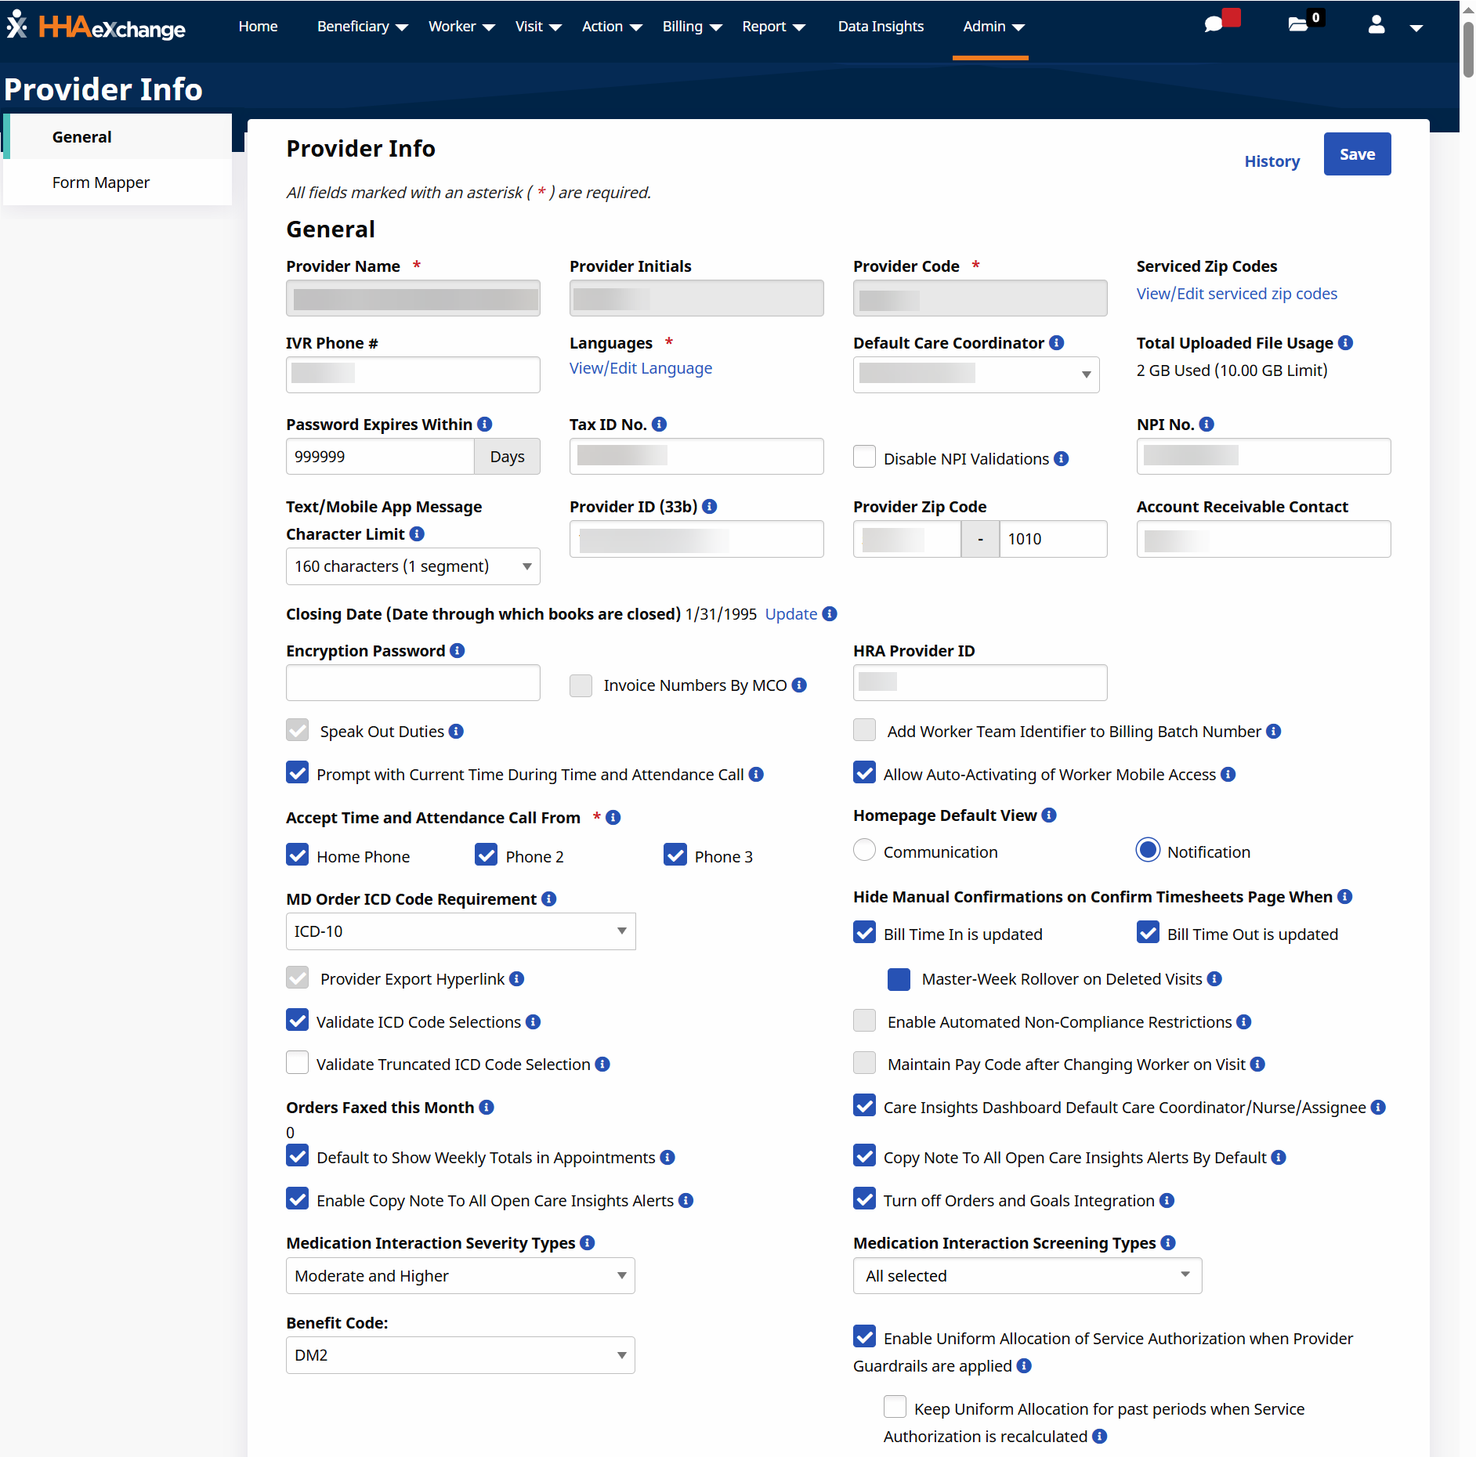Expand Medication Interaction Severity Types dropdown

(x=461, y=1276)
